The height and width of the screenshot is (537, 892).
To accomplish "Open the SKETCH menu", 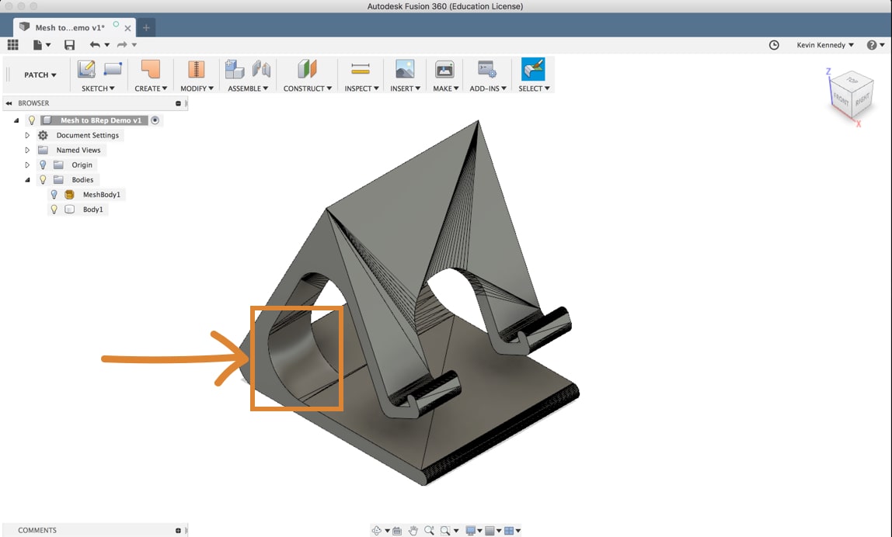I will click(98, 88).
